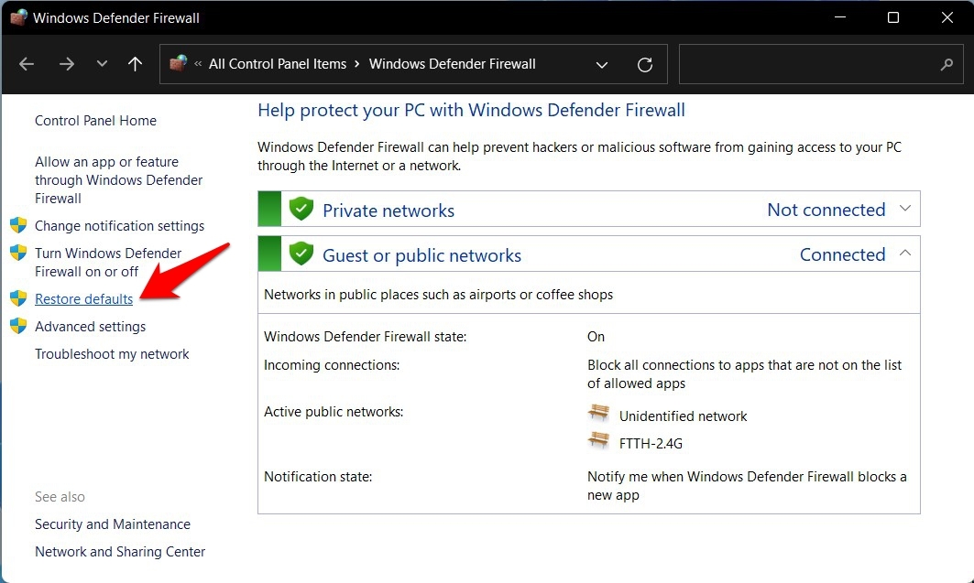Open Change notification settings
Image resolution: width=974 pixels, height=583 pixels.
(119, 226)
